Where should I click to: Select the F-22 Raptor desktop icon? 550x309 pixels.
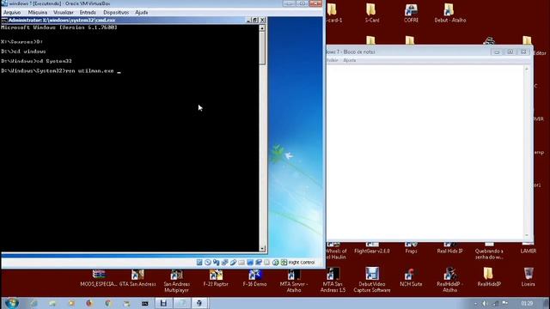[216, 278]
